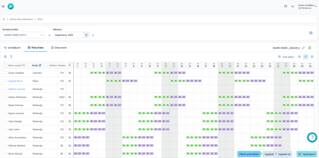Select day 30 TR column header
The image size is (319, 158).
pyautogui.click(x=310, y=65)
